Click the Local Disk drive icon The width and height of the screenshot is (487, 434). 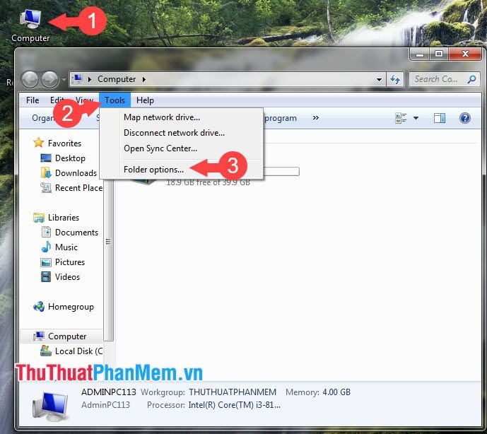pyautogui.click(x=46, y=351)
